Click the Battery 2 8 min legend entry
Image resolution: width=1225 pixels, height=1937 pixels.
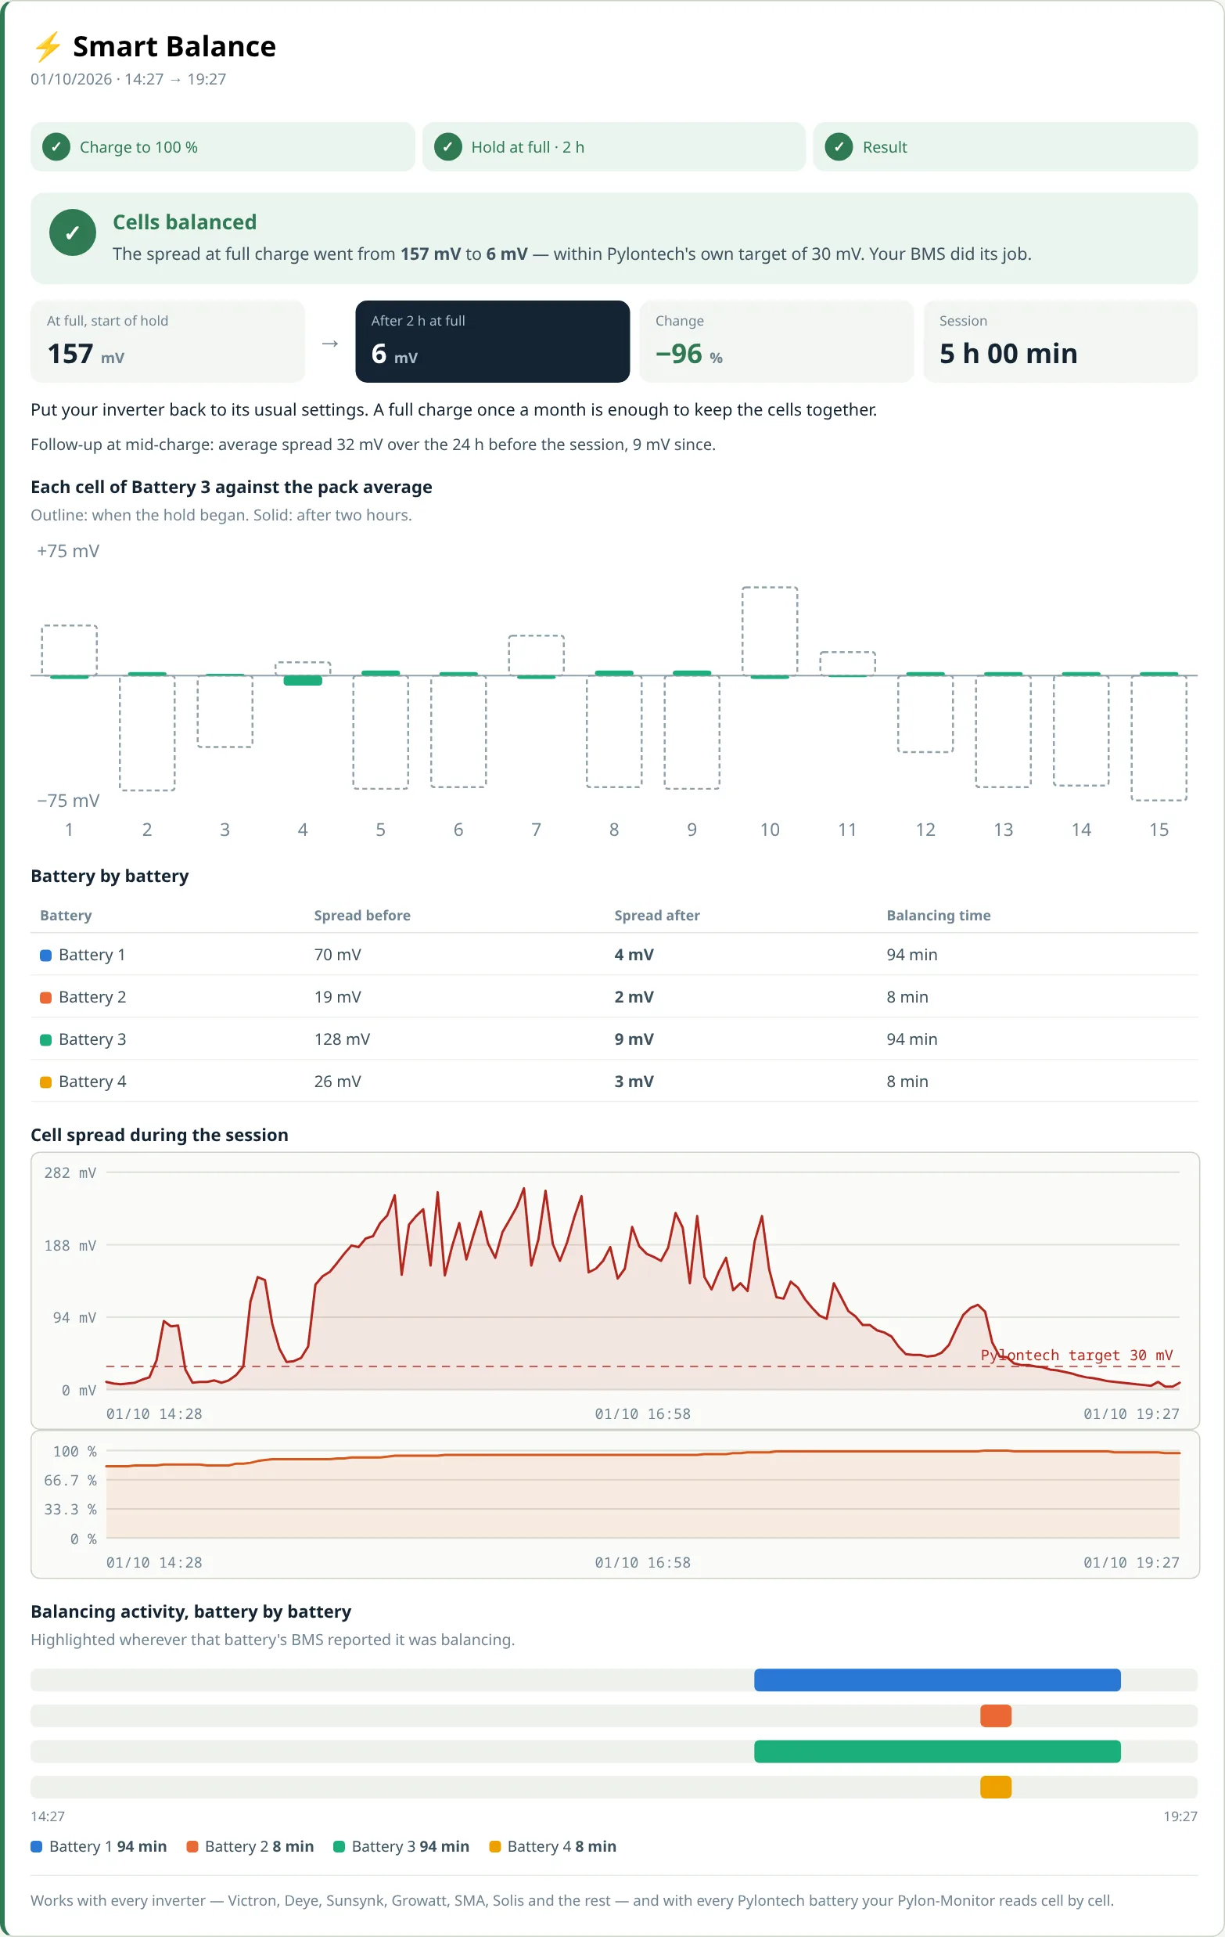point(251,1847)
